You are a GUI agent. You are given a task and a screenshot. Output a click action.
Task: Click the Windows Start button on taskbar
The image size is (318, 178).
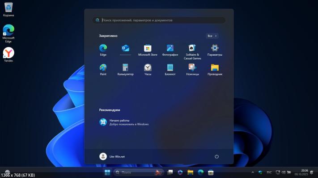tap(107, 172)
